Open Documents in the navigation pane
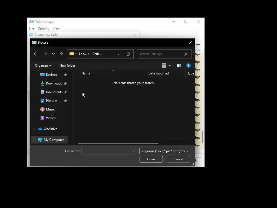 pos(54,92)
